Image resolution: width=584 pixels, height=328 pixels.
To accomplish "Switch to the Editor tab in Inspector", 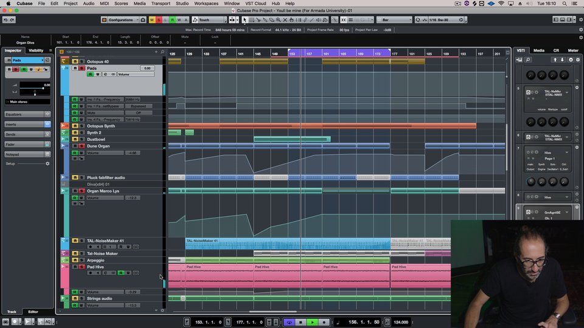I will [33, 312].
